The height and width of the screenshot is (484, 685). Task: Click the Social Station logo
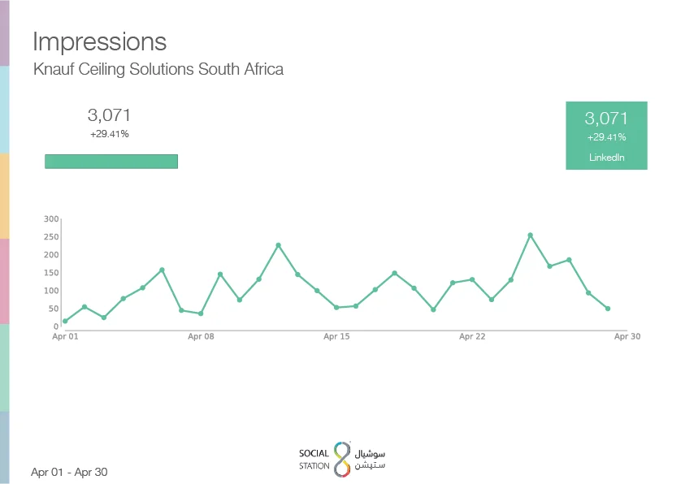(342, 459)
